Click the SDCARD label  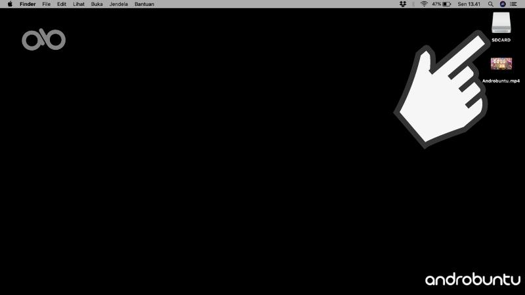pyautogui.click(x=501, y=40)
